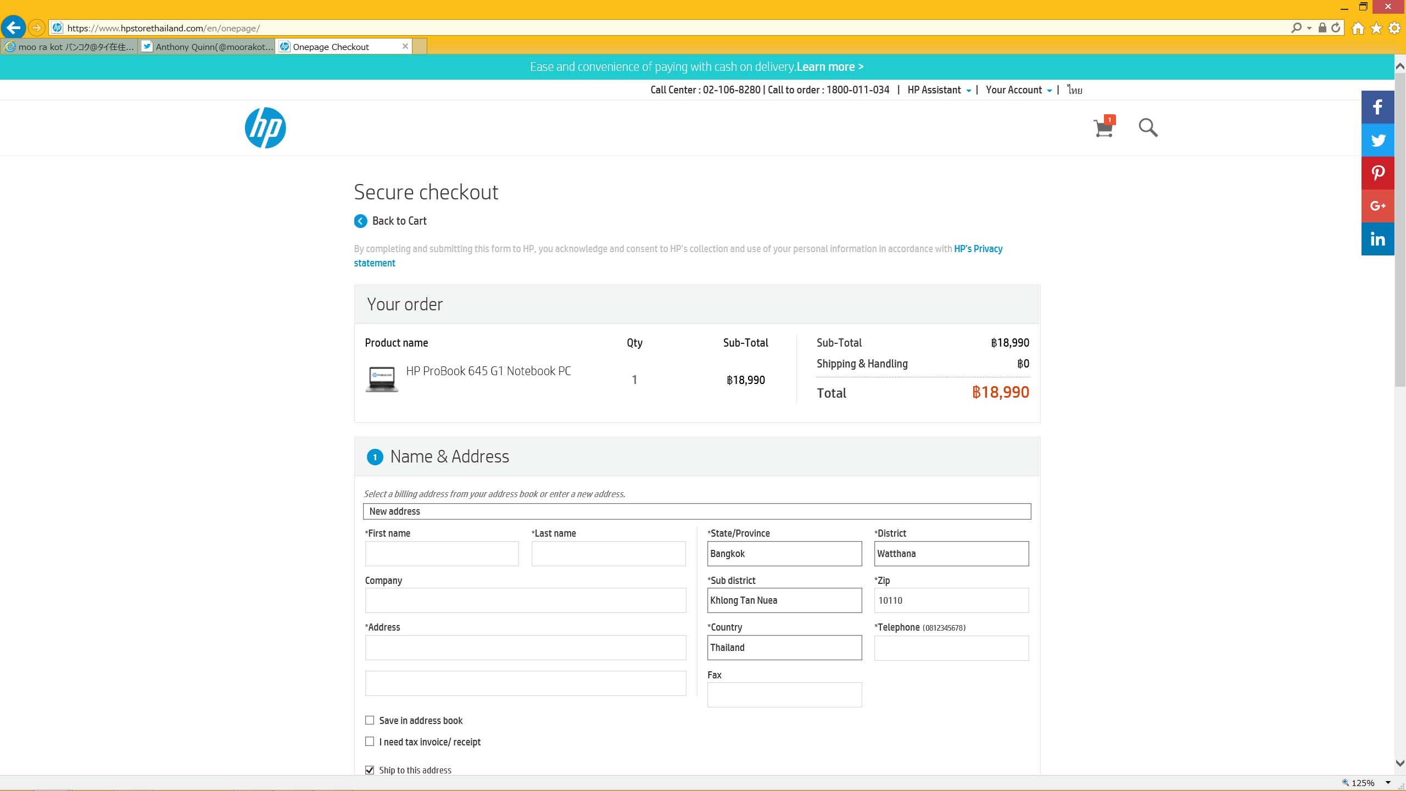The width and height of the screenshot is (1406, 791).
Task: Click the first Address line field
Action: pos(526,648)
